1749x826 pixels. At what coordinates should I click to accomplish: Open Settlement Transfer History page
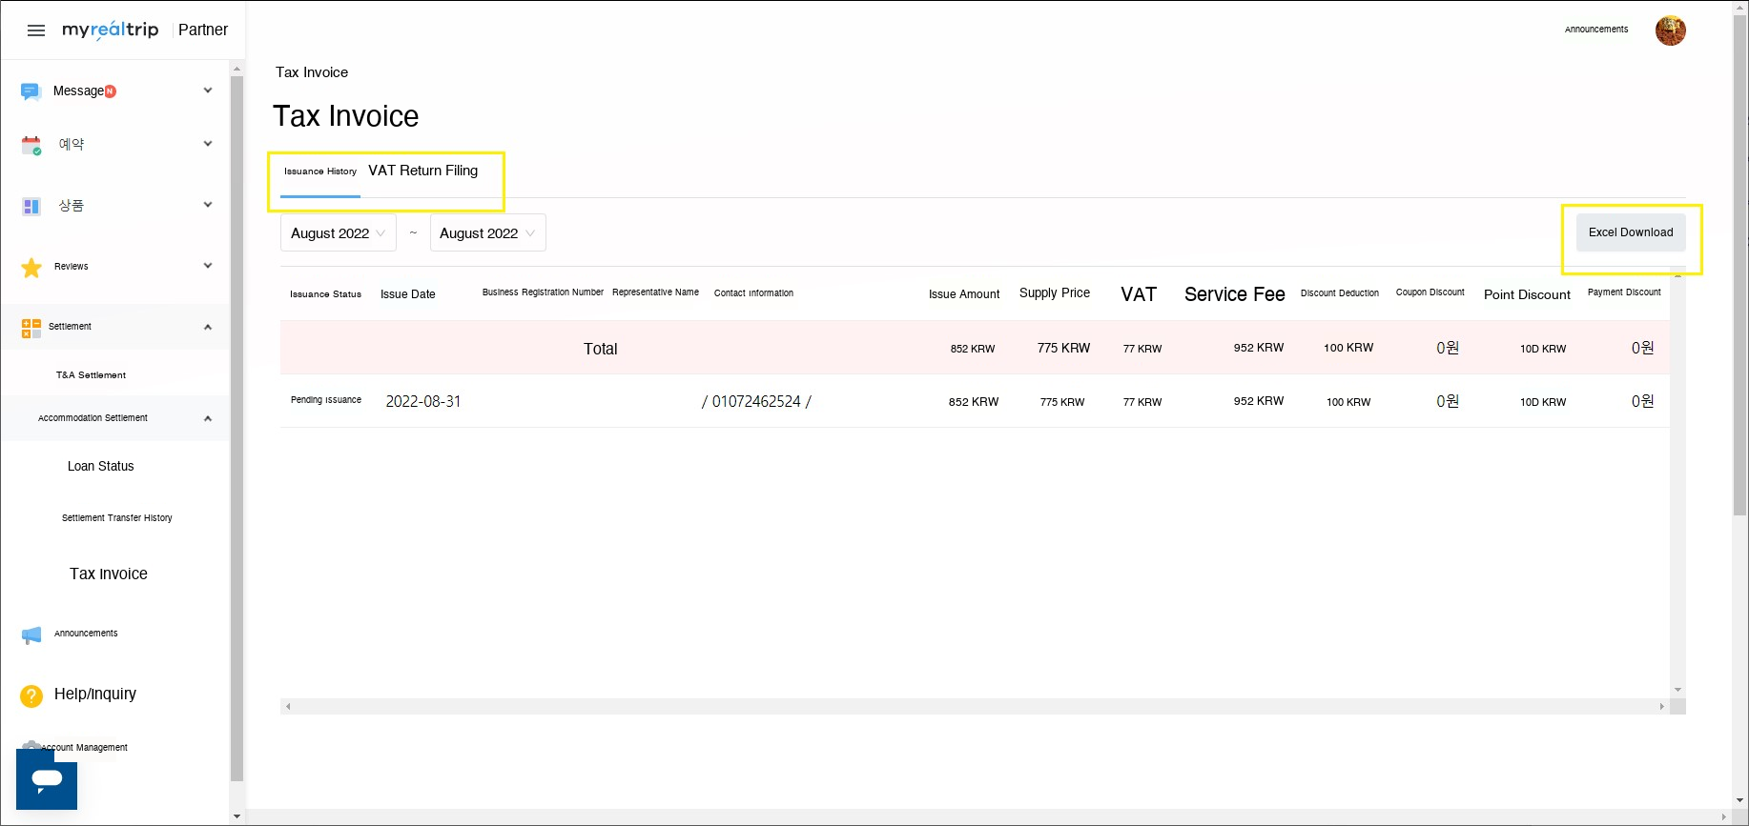[117, 518]
